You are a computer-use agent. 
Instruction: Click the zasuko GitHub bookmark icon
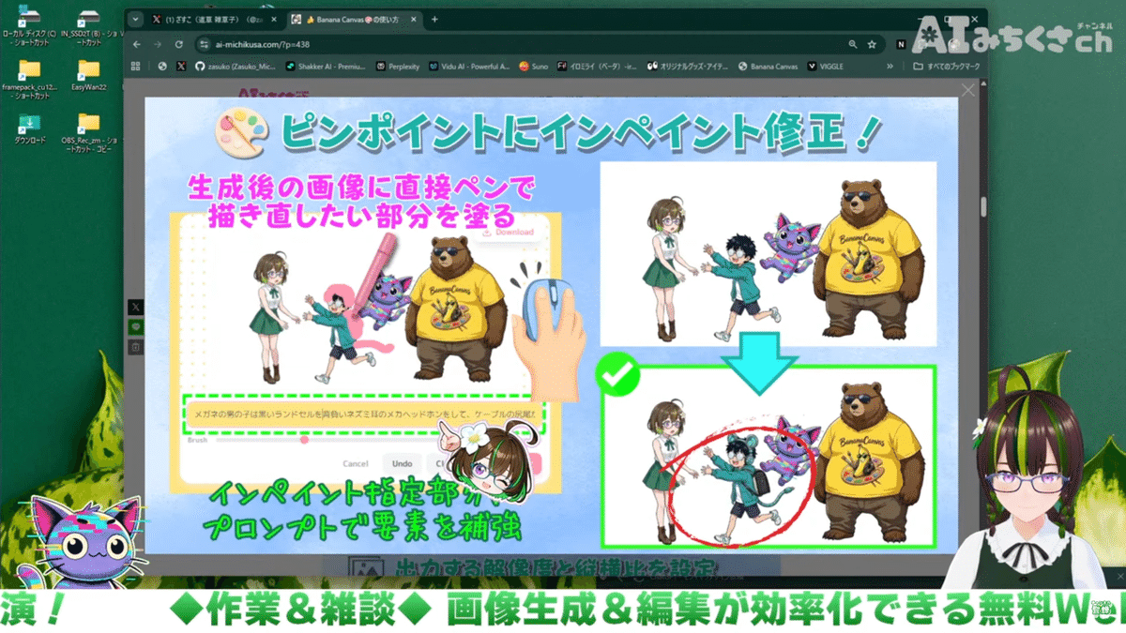click(x=199, y=67)
